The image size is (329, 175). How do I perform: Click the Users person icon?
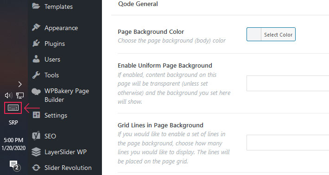point(36,59)
